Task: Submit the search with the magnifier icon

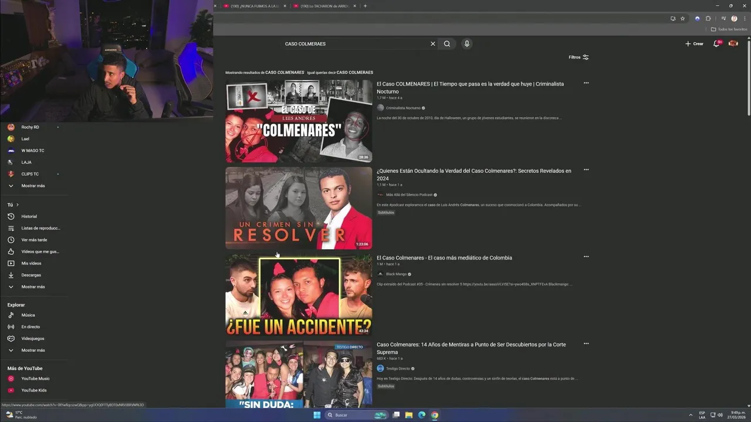Action: click(447, 43)
